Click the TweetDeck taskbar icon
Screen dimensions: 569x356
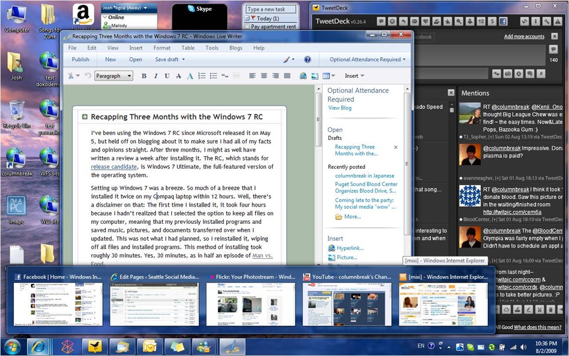click(95, 347)
